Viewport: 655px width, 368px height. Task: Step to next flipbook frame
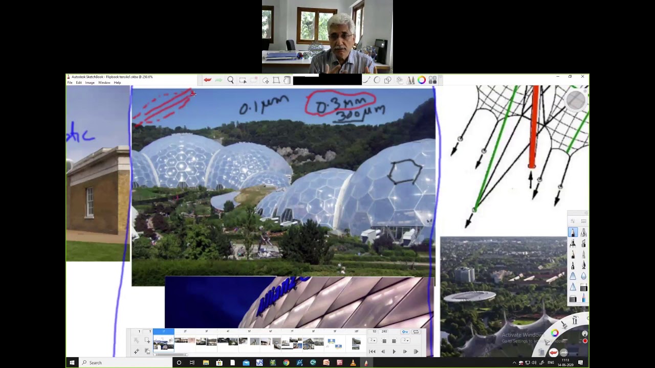tap(405, 352)
